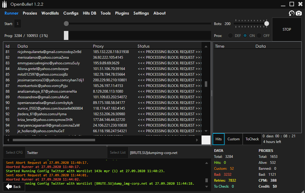This screenshot has width=305, height=193.
Task: Open the About section
Action: 160,13
